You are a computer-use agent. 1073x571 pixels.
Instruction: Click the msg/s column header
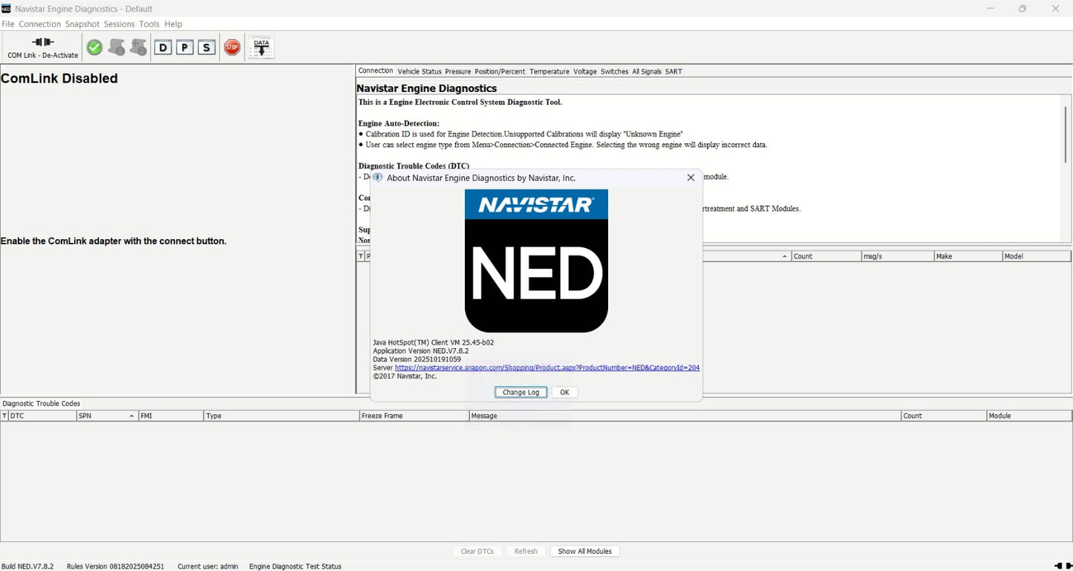tap(897, 256)
